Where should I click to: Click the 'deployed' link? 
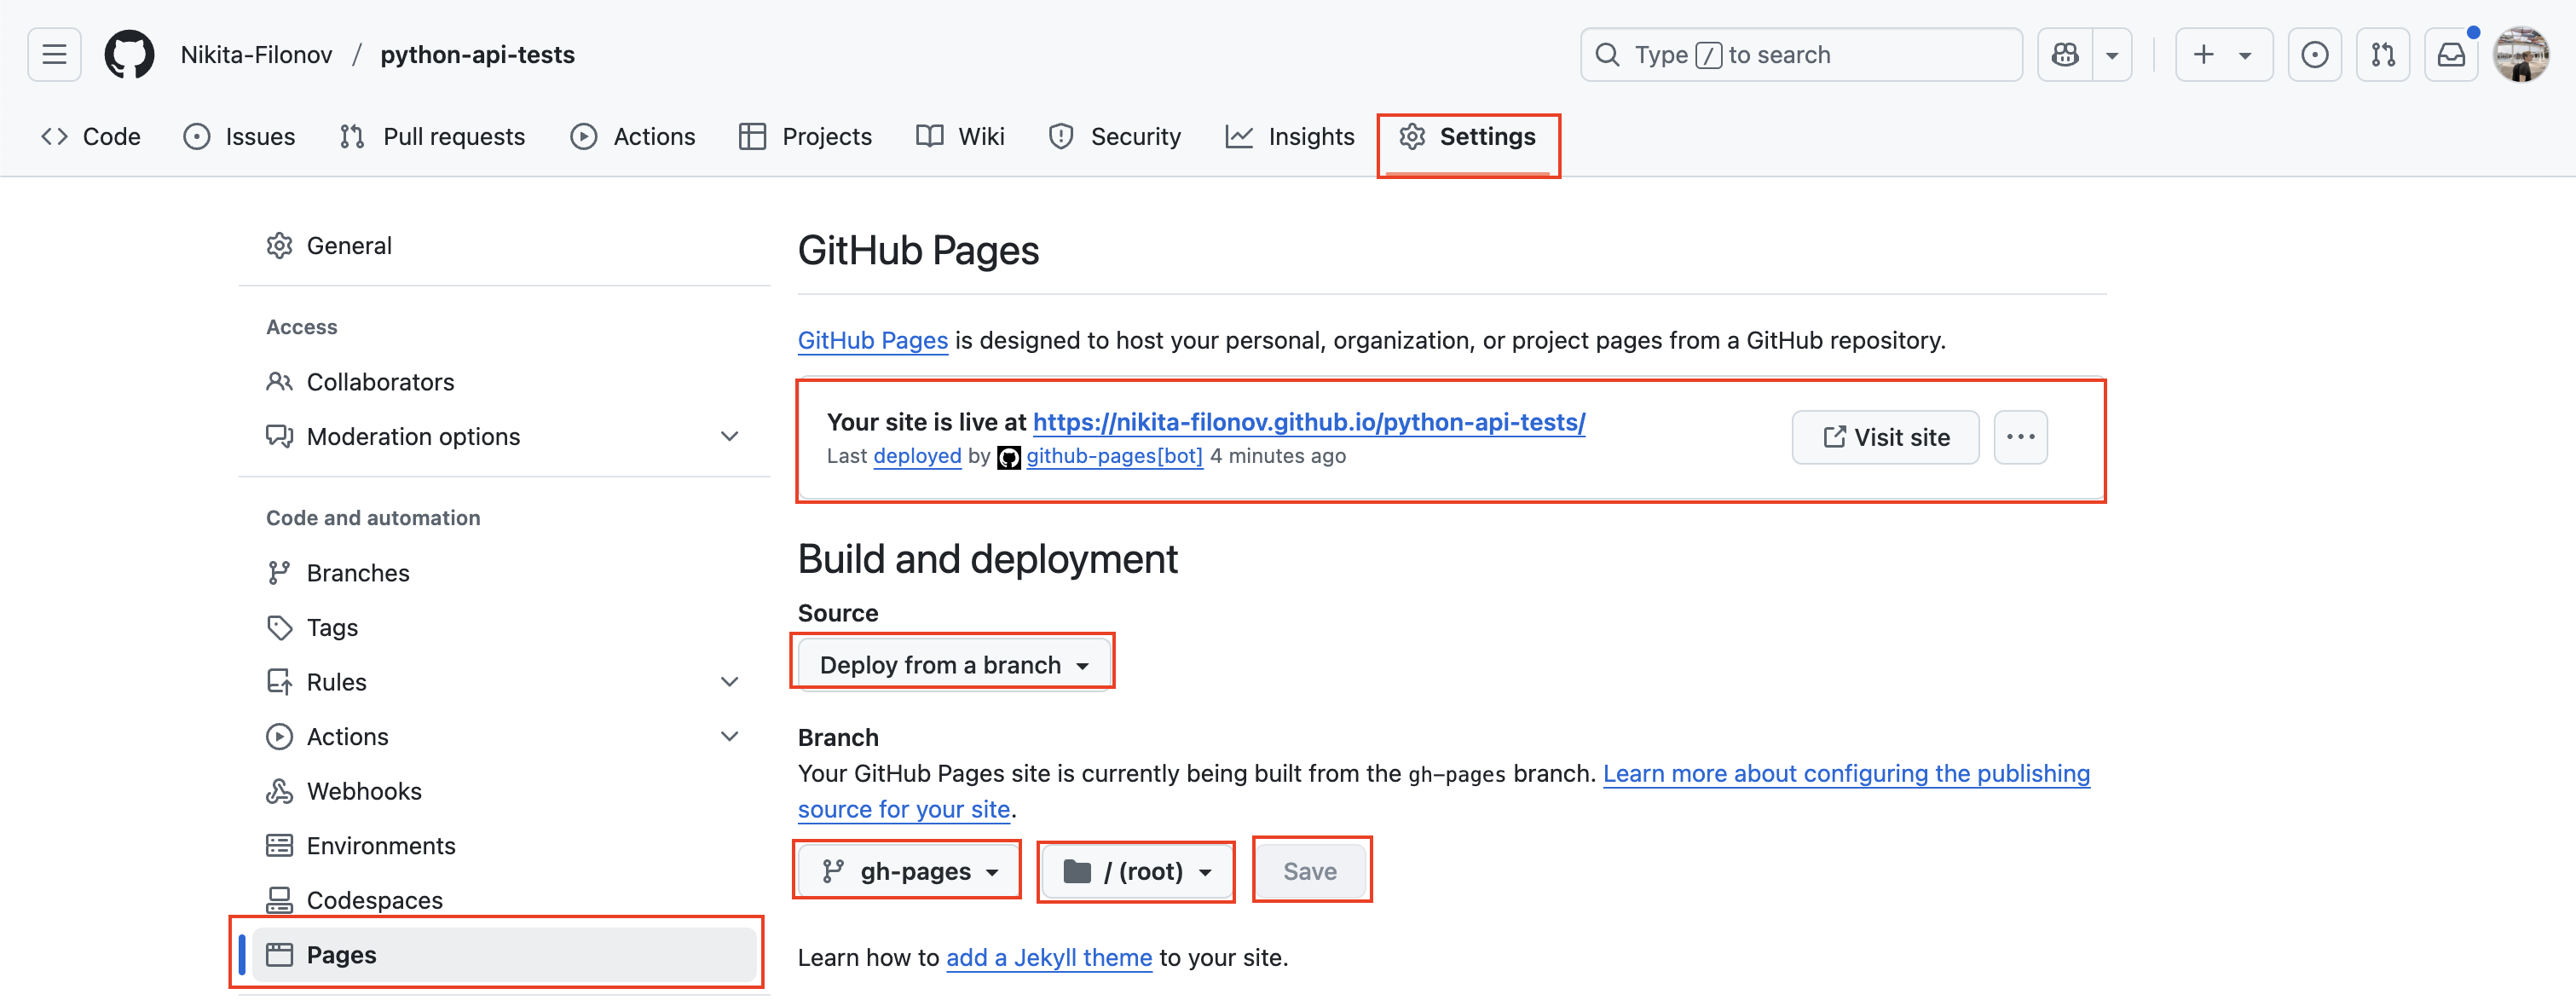(917, 456)
